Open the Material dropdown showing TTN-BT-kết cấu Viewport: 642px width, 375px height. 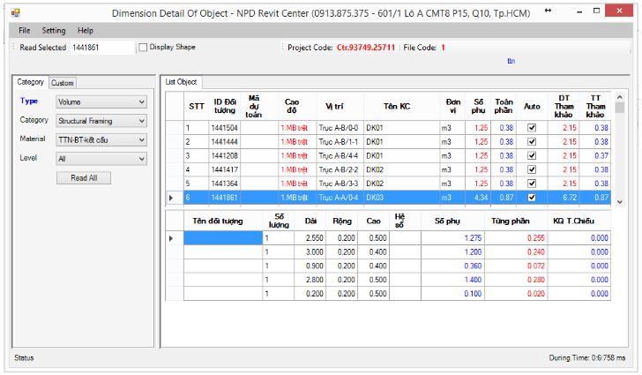[101, 139]
